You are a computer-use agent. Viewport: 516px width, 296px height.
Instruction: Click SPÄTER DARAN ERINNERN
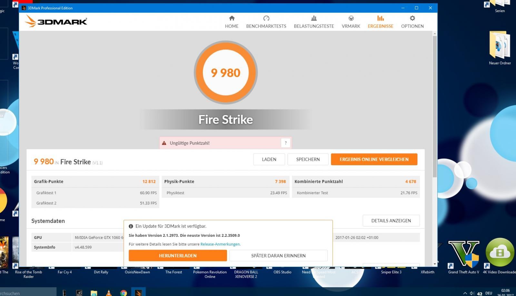pos(278,255)
